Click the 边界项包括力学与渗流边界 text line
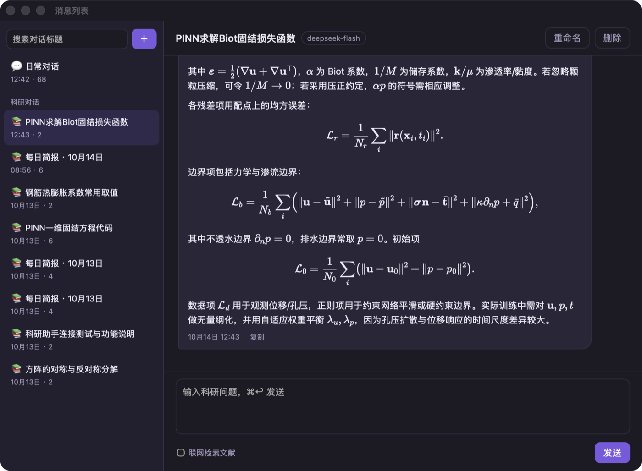This screenshot has width=642, height=471. [x=244, y=172]
